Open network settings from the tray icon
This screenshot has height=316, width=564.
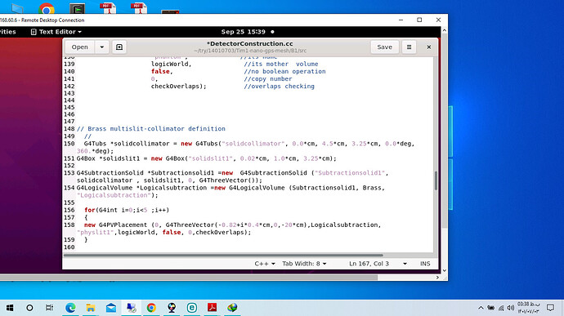(x=501, y=308)
